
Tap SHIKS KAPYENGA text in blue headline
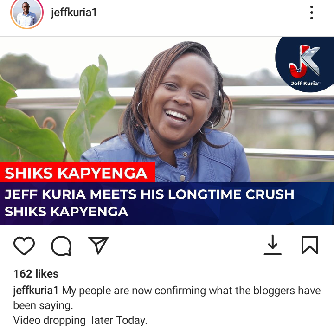[x=66, y=212]
